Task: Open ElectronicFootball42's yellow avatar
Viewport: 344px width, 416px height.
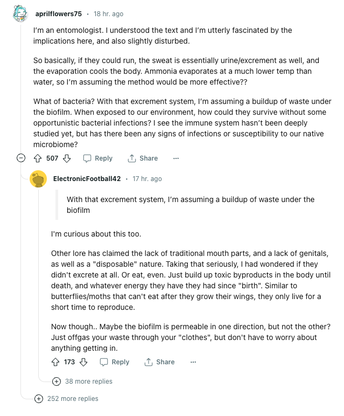Action: [x=38, y=179]
